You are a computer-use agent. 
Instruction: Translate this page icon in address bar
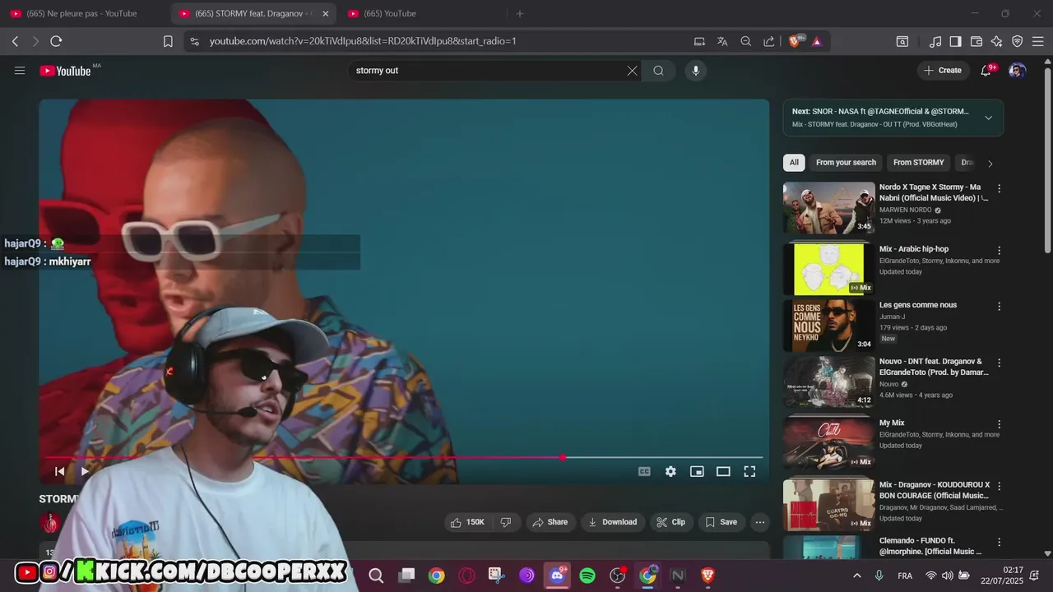722,41
